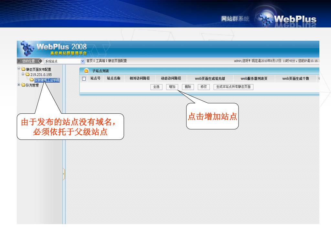Go to 首页 in breadcrumb
The image size is (331, 248).
click(x=90, y=61)
